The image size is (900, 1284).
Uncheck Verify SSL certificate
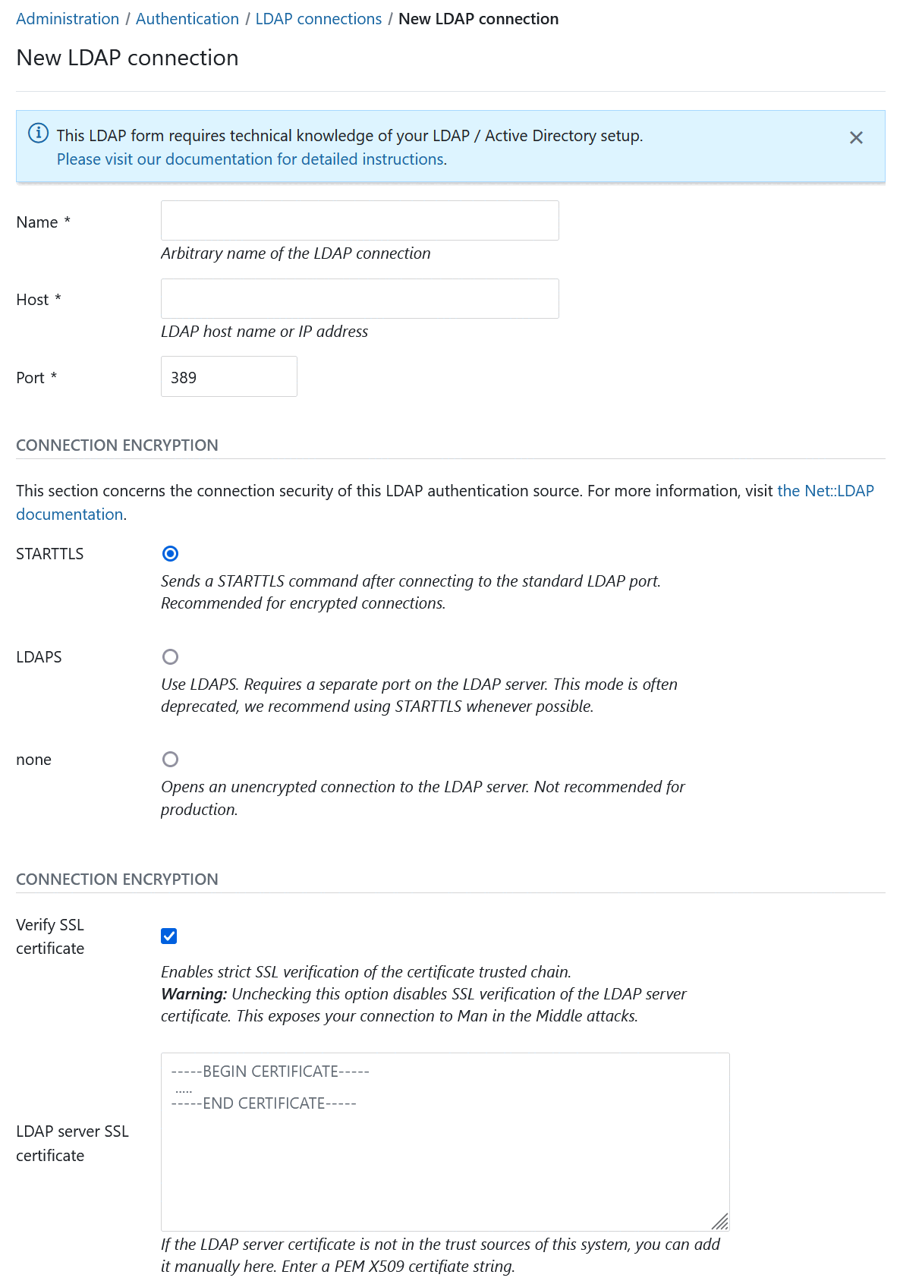click(168, 936)
